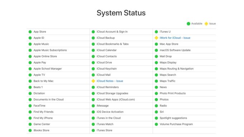
Task: Click the green status dot for Apple Music Subscriptions
Action: tap(30, 50)
